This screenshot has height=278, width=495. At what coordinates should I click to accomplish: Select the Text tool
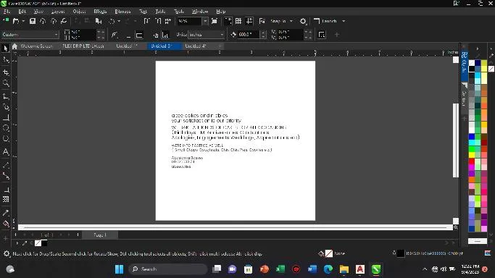pos(6,151)
